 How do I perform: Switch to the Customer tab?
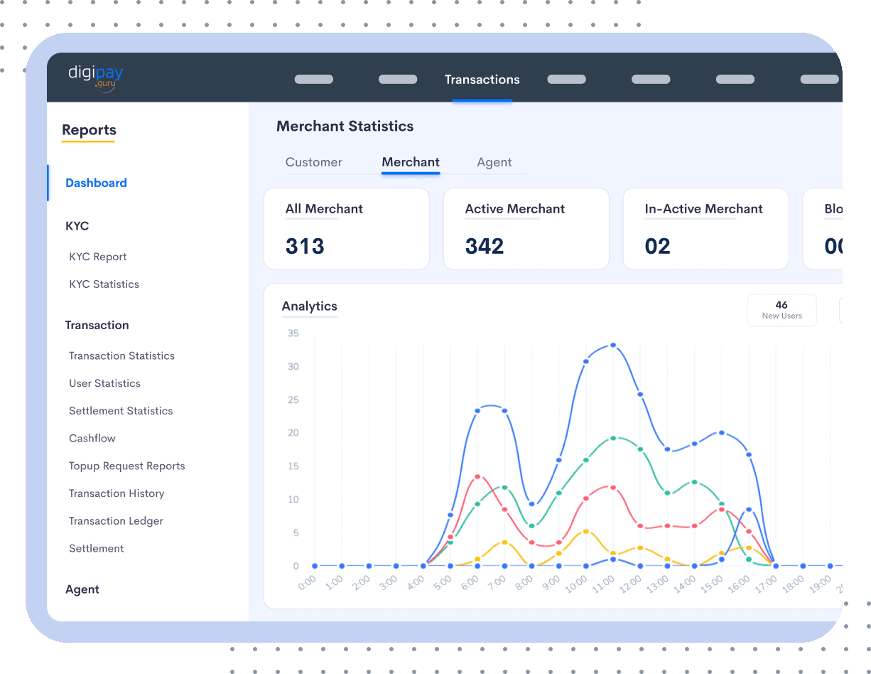[x=313, y=162]
